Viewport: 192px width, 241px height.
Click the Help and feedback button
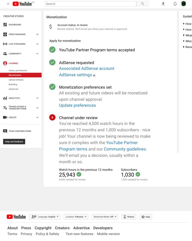pyautogui.click(x=14, y=141)
